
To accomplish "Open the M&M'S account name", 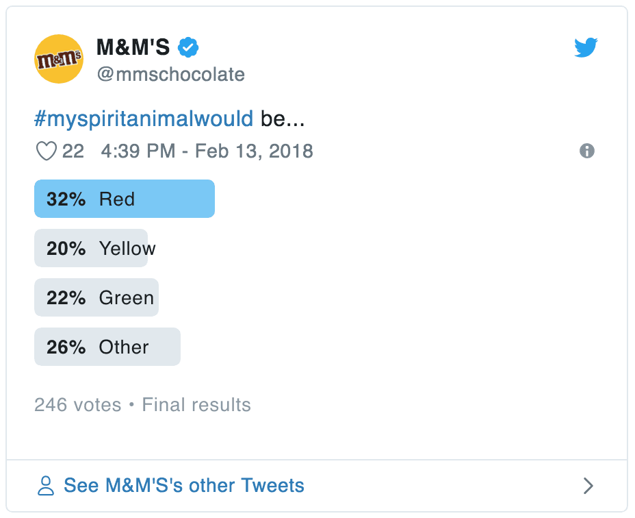I will click(x=134, y=47).
